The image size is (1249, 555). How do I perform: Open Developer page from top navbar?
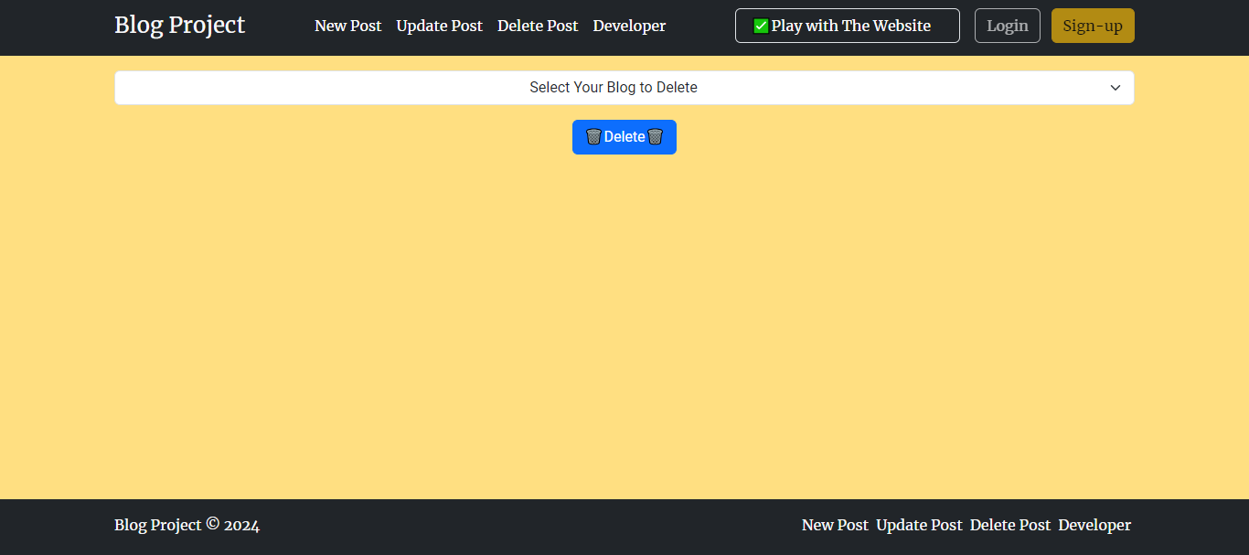point(629,26)
